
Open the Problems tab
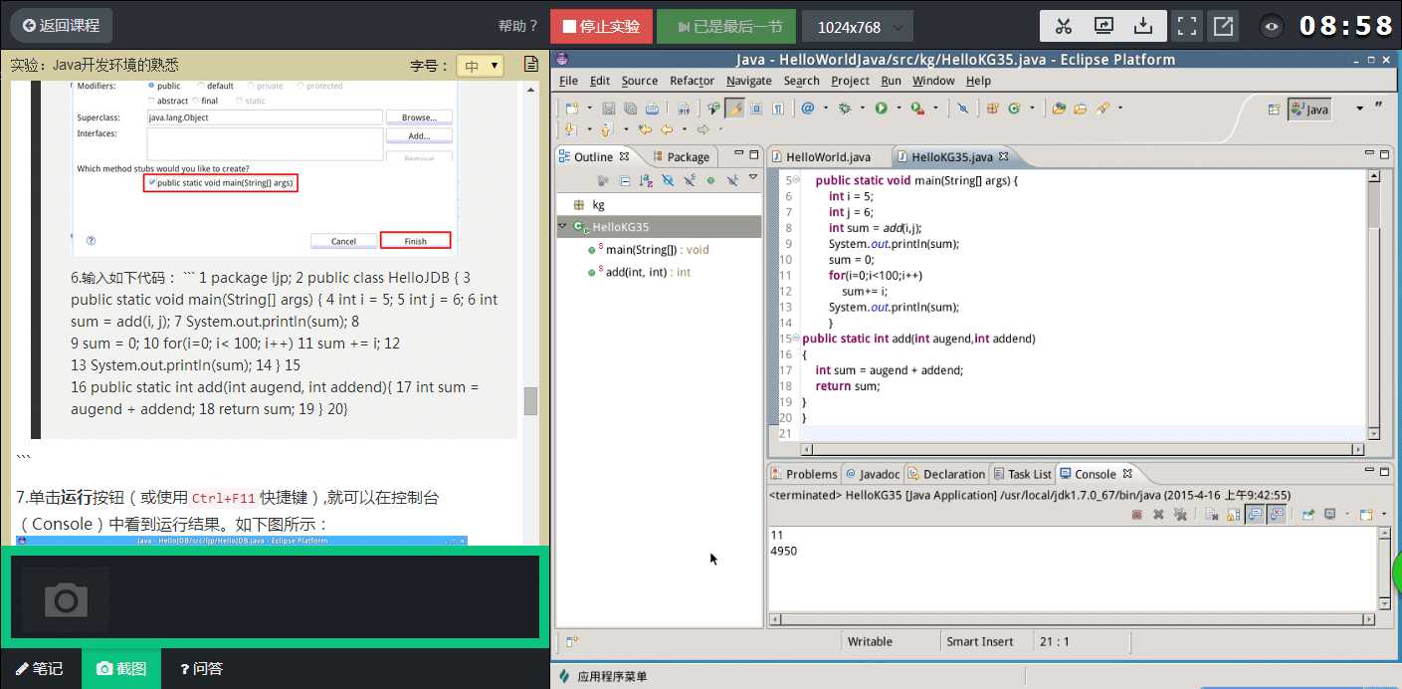pyautogui.click(x=804, y=474)
